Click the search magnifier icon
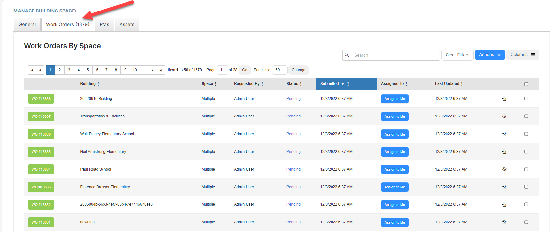 (347, 55)
